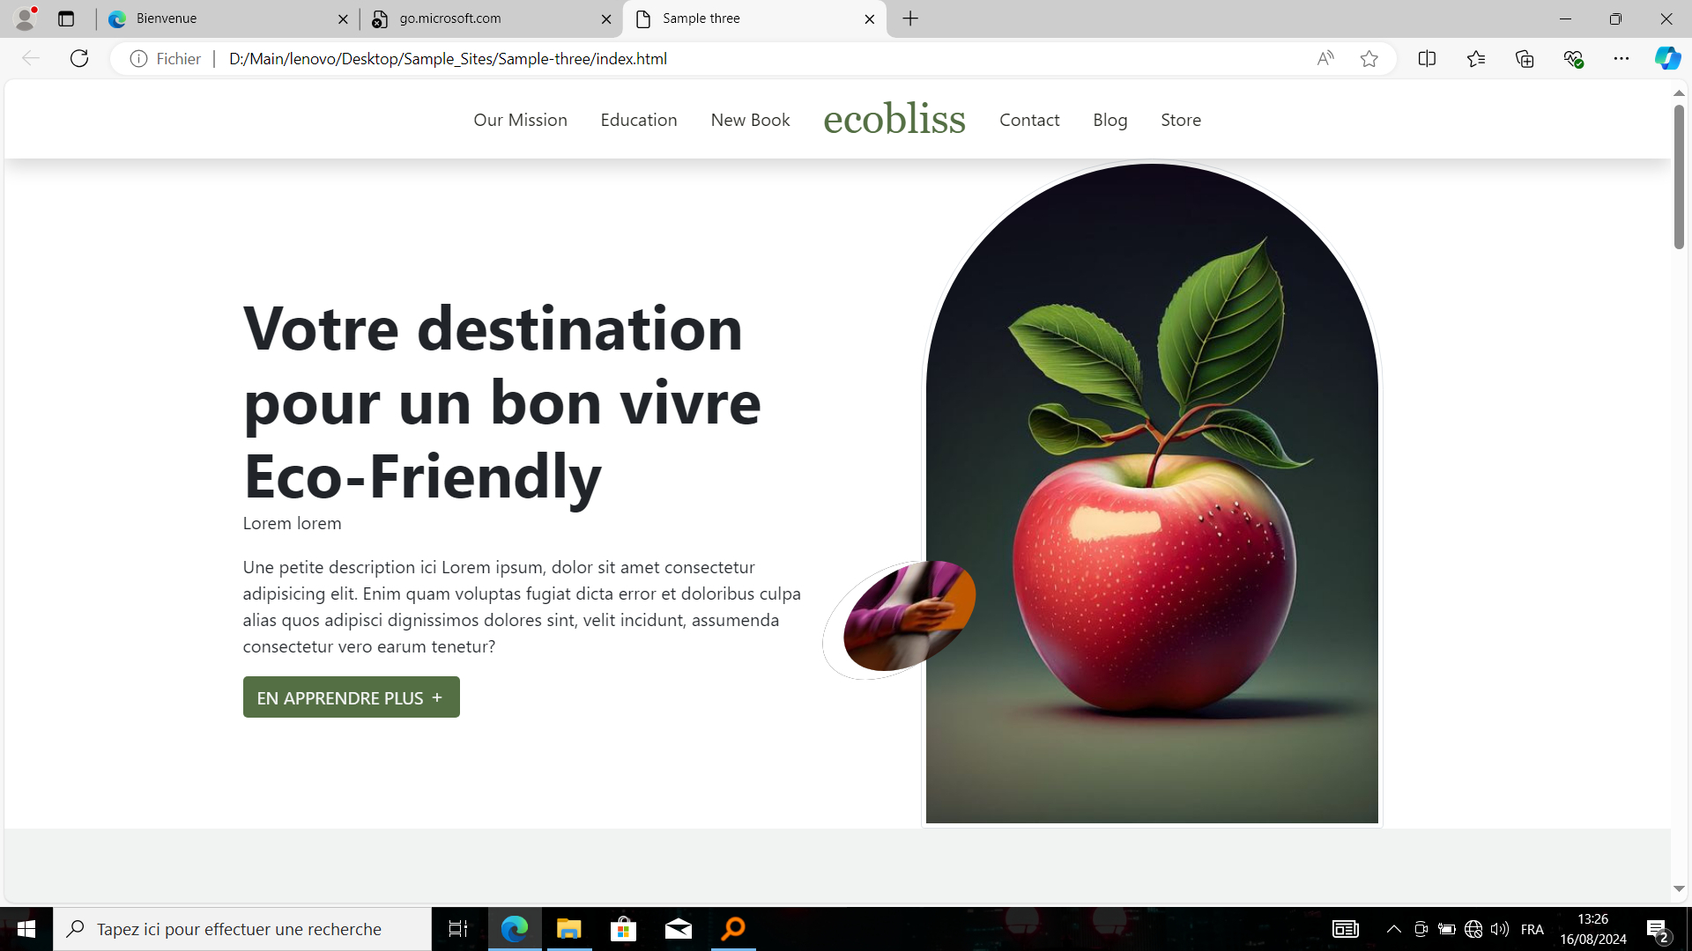Show hidden system tray icons chevron
Viewport: 1692px width, 951px height.
tap(1393, 929)
